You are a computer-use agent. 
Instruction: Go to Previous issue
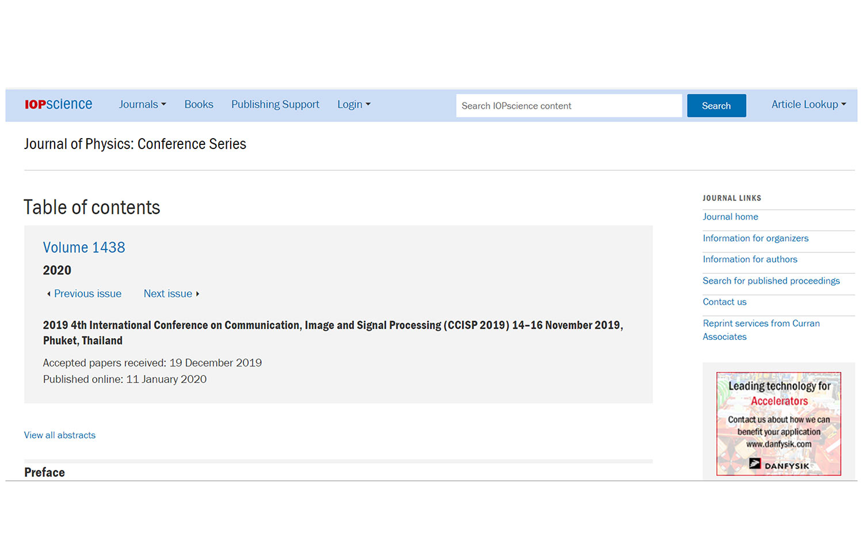pos(87,294)
